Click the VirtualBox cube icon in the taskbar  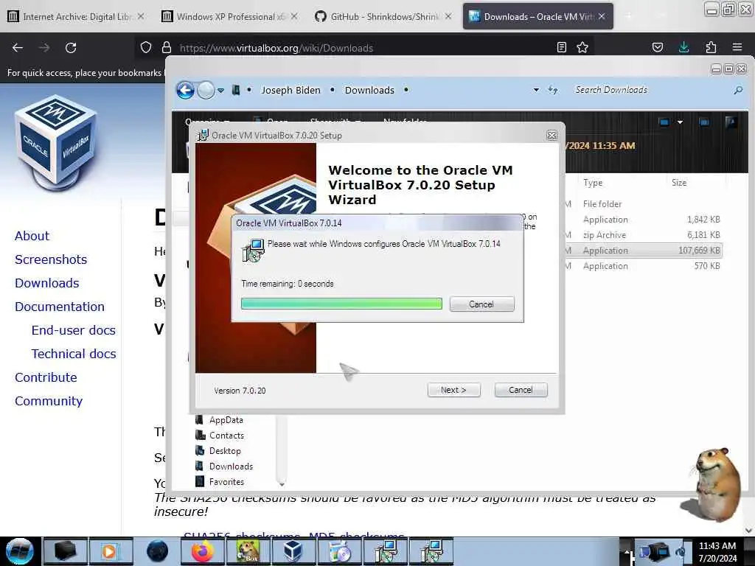[x=292, y=551]
